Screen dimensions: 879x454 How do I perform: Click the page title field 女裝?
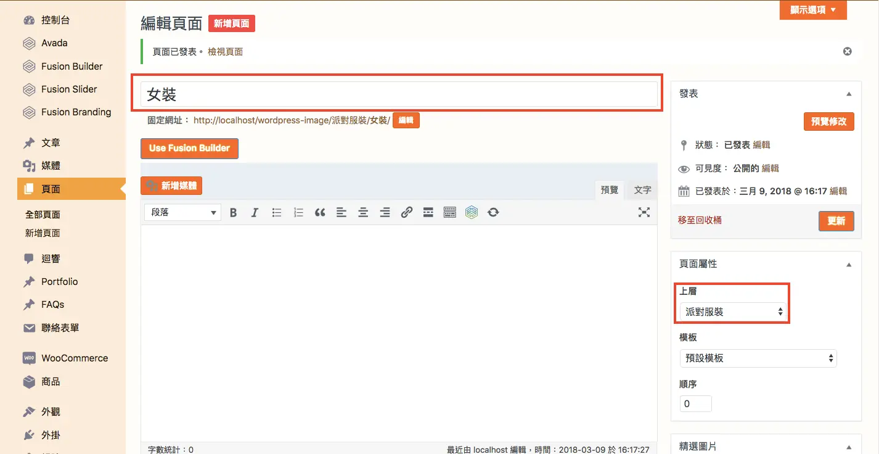[399, 94]
